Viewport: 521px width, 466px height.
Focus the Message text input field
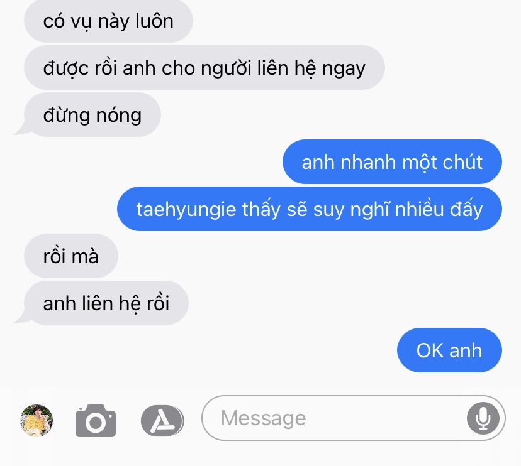(353, 418)
